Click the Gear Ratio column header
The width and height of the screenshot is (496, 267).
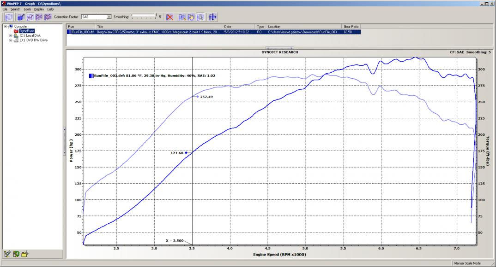pyautogui.click(x=351, y=27)
